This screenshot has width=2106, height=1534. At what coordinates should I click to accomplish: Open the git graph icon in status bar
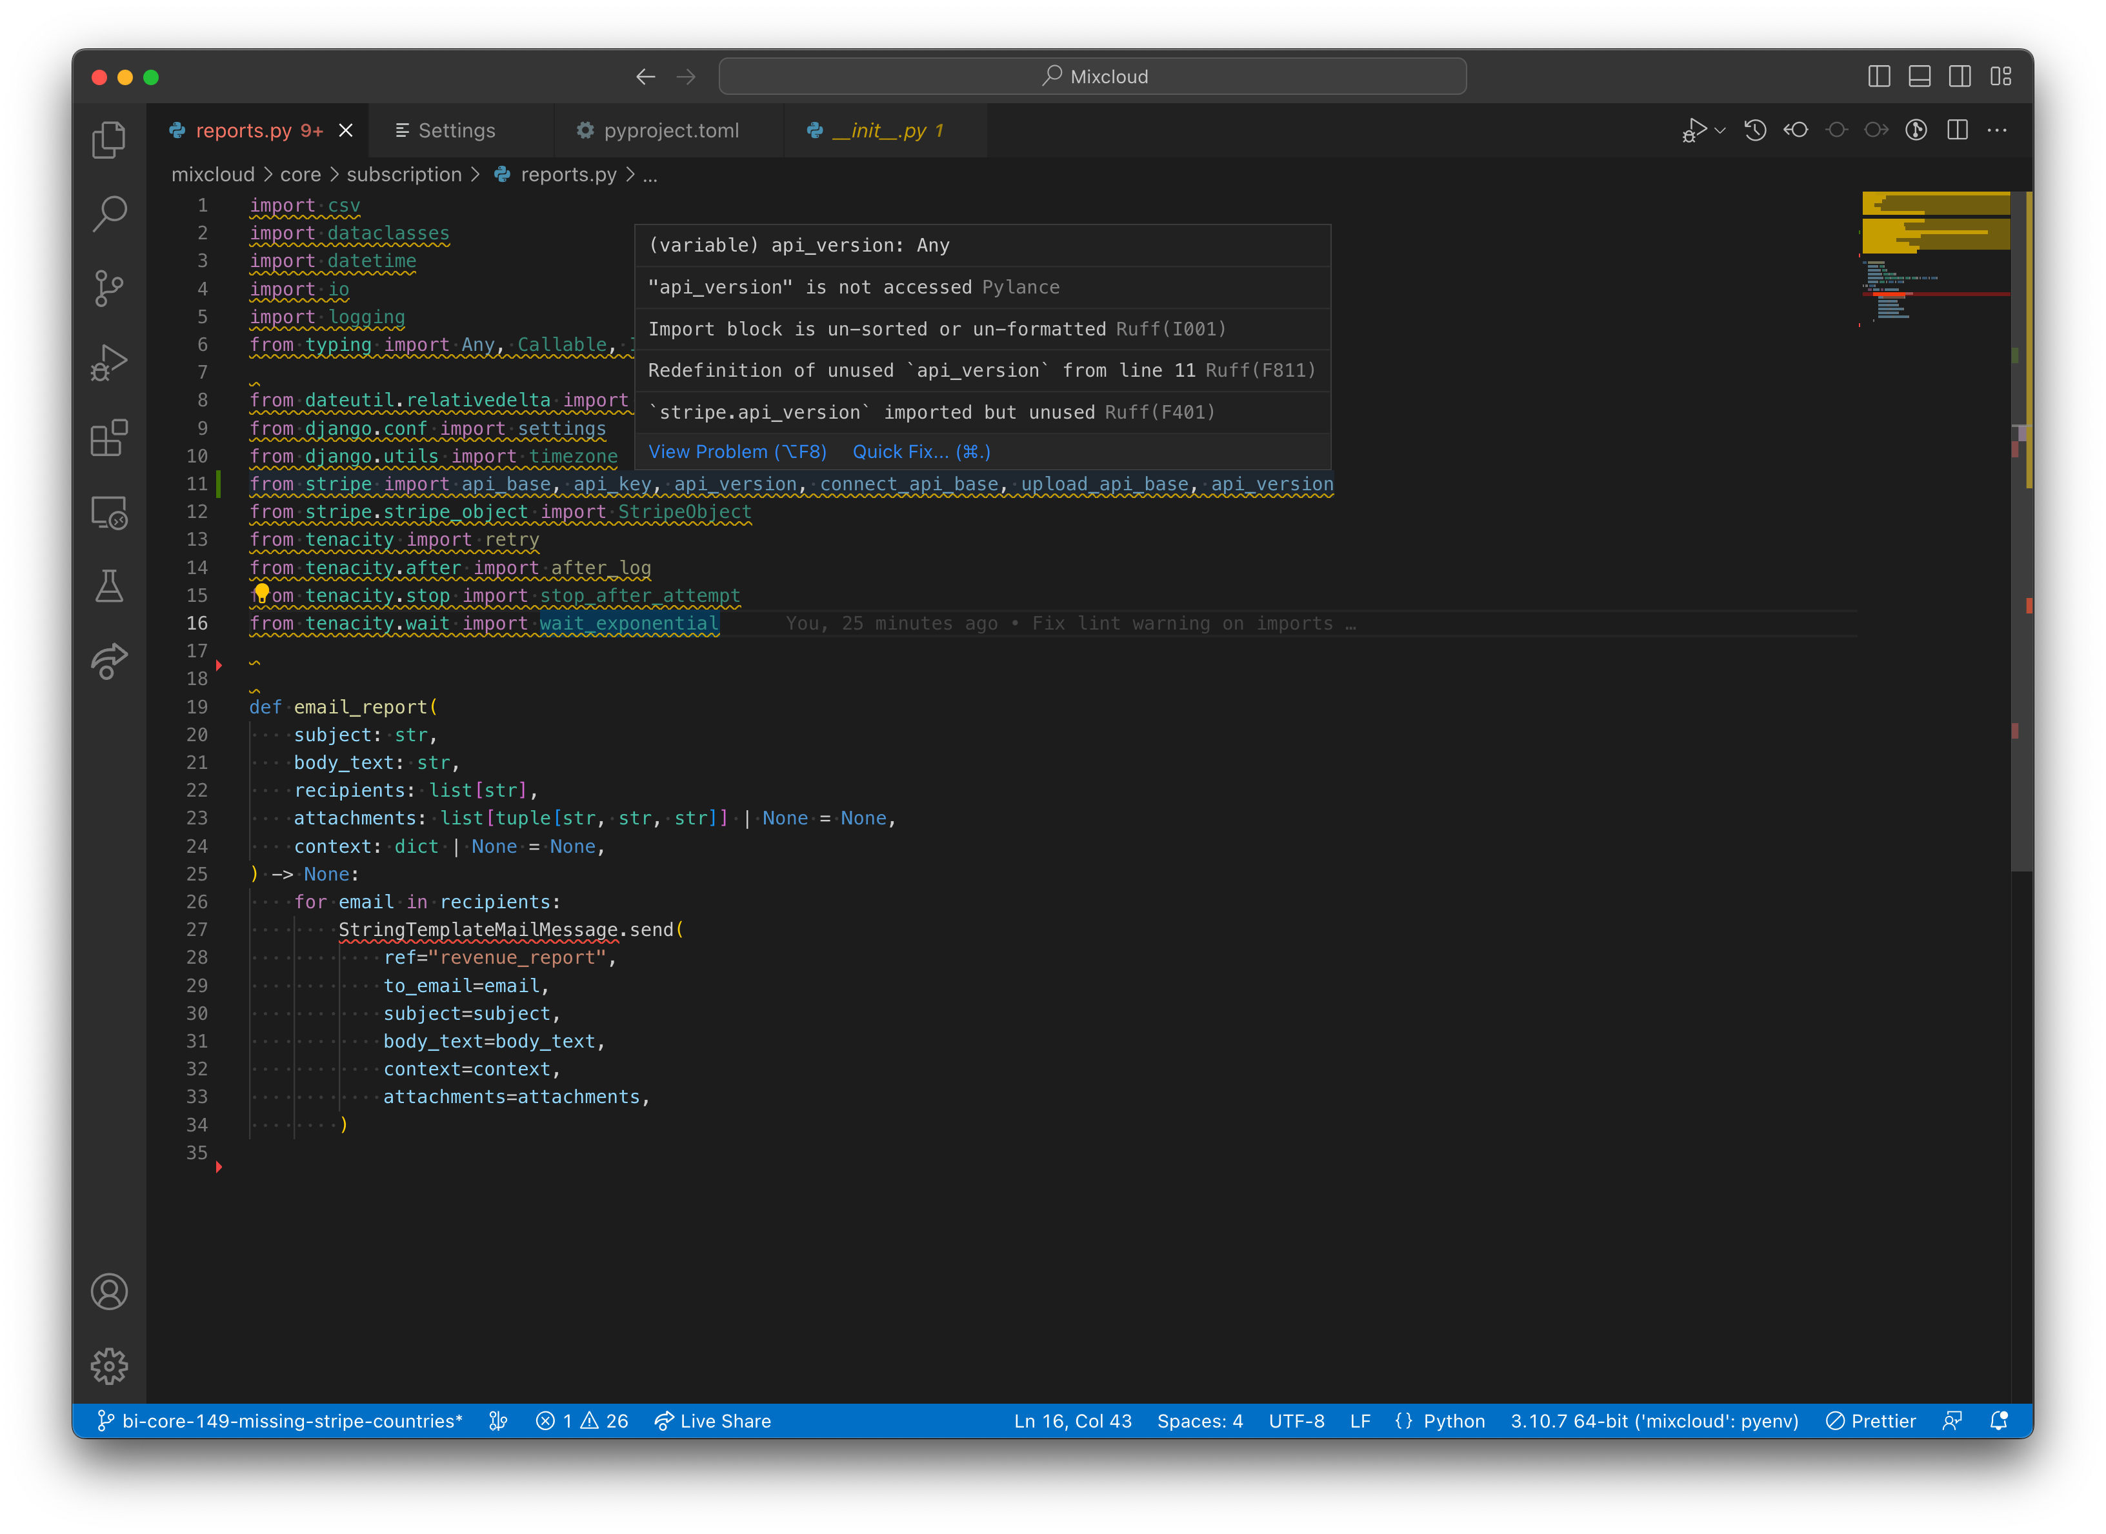[499, 1420]
